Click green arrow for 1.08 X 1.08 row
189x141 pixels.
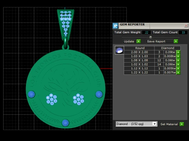click(x=178, y=60)
